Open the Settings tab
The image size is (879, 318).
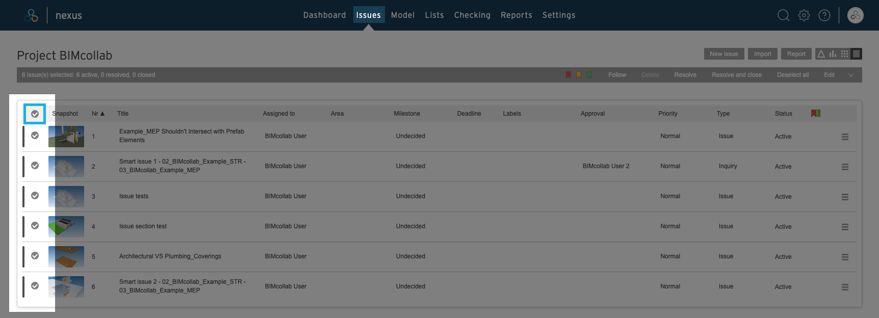[559, 15]
